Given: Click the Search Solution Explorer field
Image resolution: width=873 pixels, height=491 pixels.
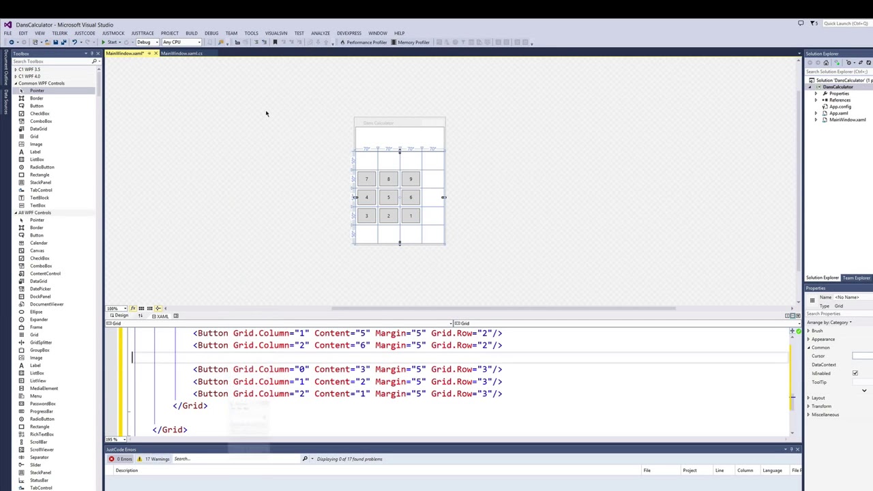Looking at the screenshot, I should 839,72.
